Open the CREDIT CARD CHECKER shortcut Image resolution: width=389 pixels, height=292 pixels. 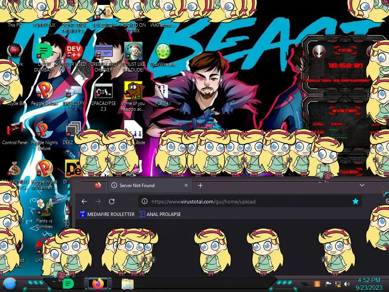click(x=103, y=58)
